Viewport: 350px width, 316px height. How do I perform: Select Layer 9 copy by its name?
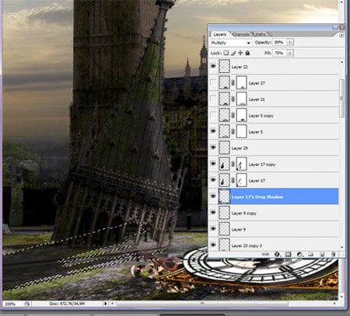(243, 214)
